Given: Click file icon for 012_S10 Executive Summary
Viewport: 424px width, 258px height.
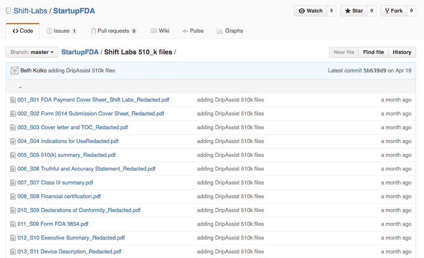Looking at the screenshot, I should click(13, 238).
